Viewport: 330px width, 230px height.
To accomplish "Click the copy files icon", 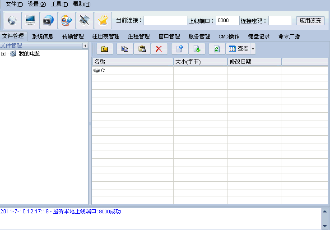I will (x=125, y=49).
